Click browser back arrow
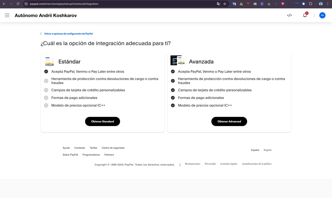 4,4
